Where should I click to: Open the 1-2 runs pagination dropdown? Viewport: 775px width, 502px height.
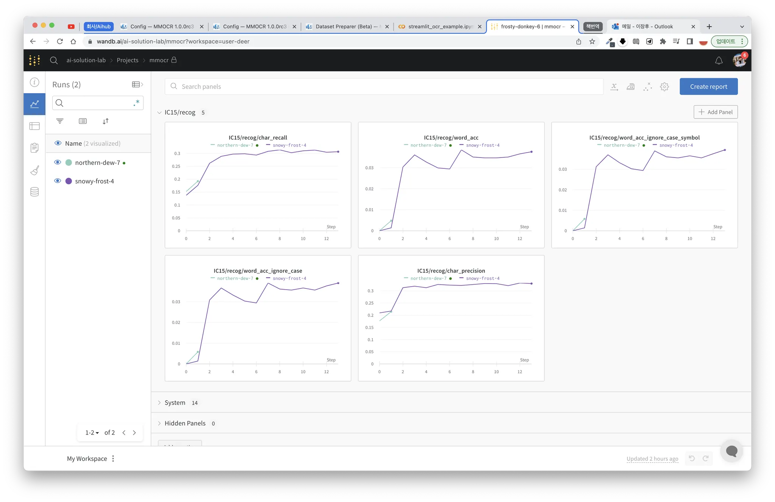tap(92, 433)
